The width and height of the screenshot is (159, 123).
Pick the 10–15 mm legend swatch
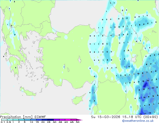point(33,120)
